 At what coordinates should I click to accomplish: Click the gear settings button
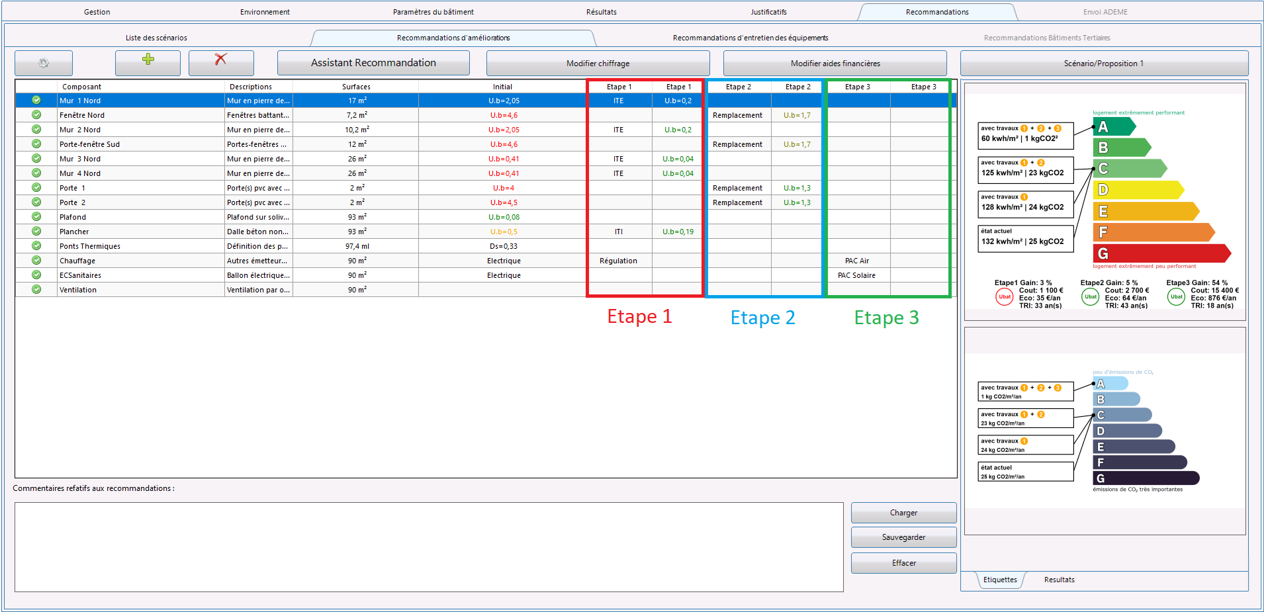point(44,63)
